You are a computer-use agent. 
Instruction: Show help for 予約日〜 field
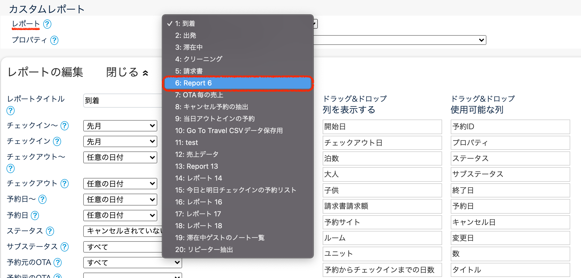pyautogui.click(x=42, y=200)
